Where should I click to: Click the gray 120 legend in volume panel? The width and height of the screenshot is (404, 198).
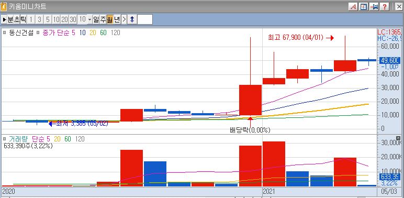click(80, 139)
